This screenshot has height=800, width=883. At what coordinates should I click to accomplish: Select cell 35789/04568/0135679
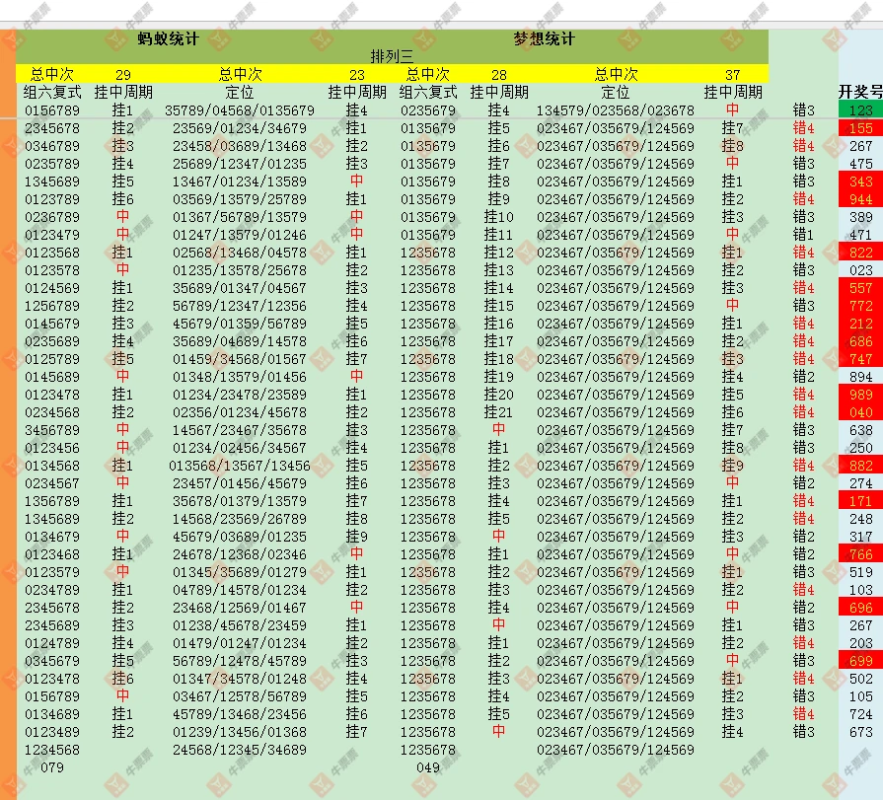click(x=240, y=110)
